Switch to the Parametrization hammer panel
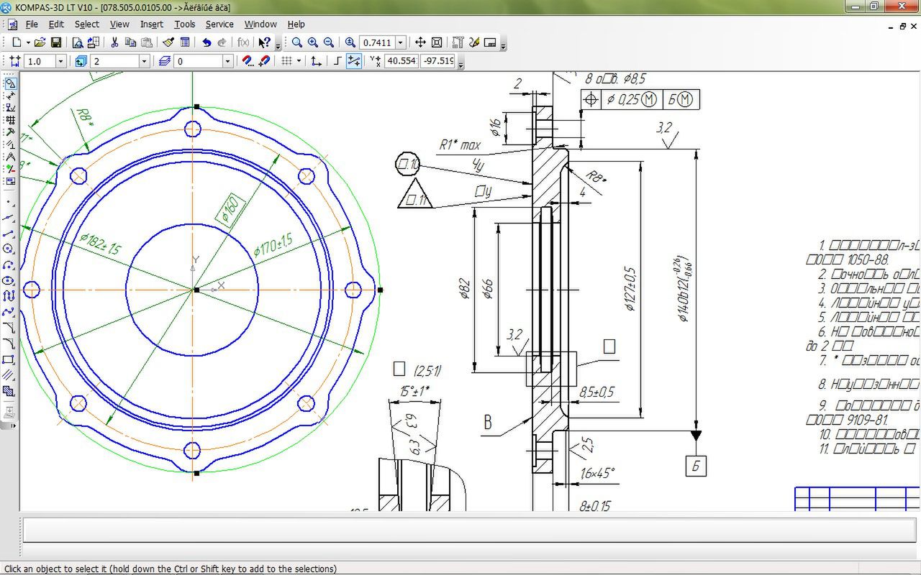 10,132
